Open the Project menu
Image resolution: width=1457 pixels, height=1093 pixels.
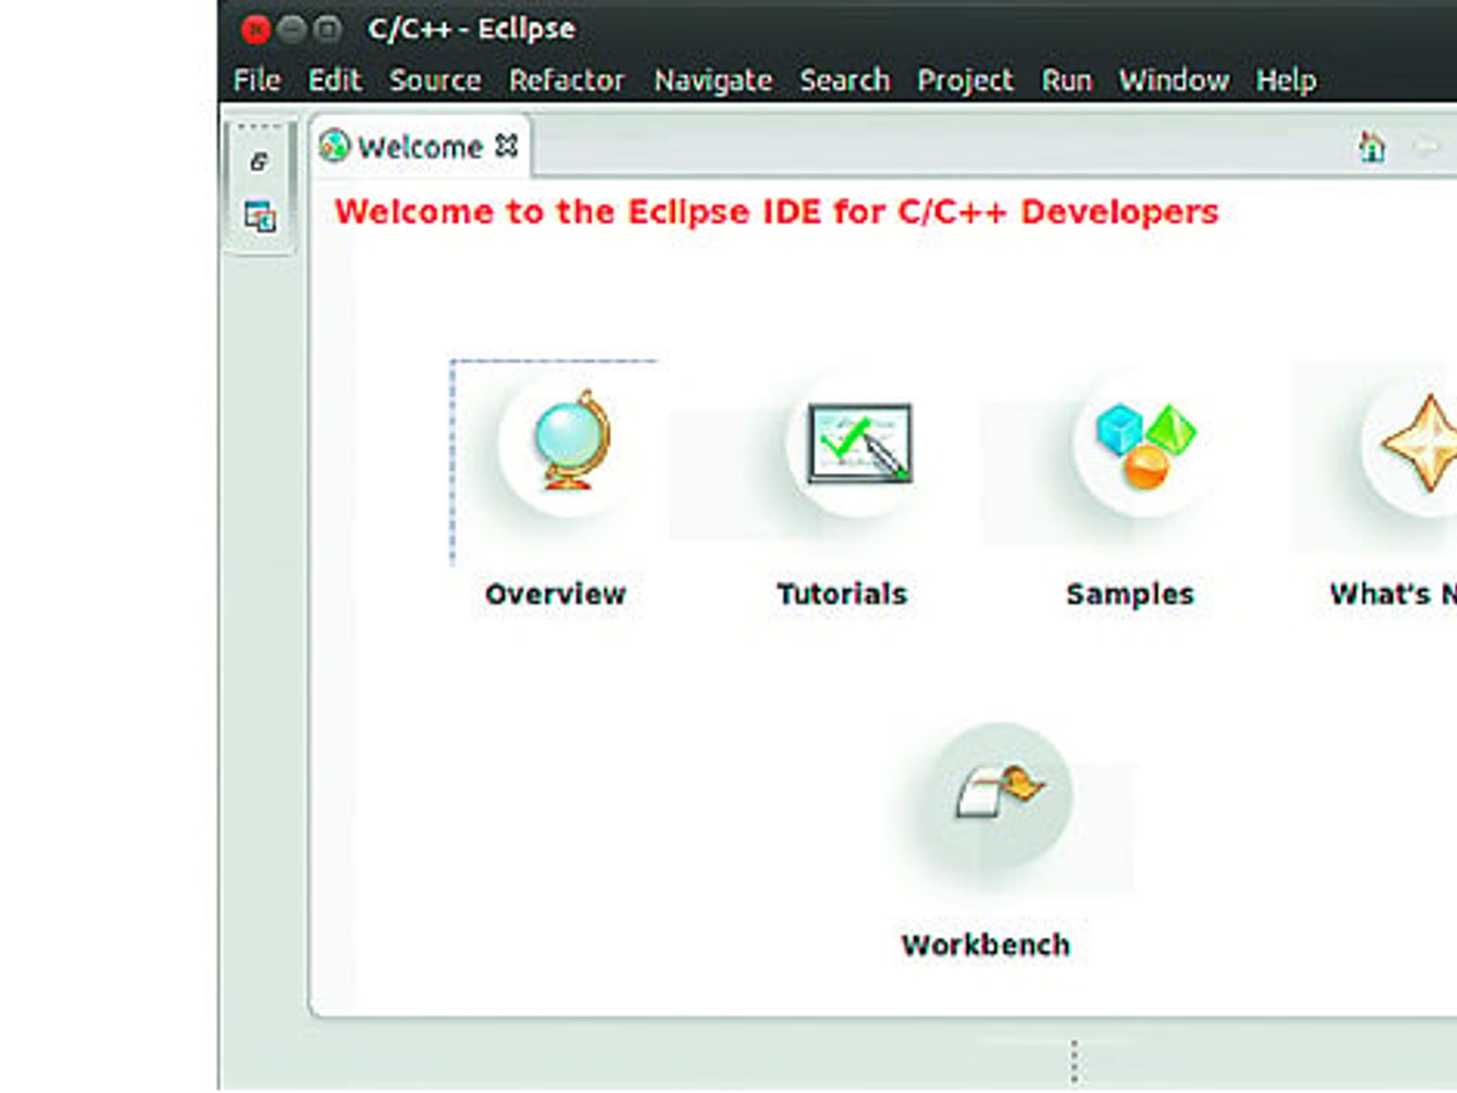pos(965,80)
